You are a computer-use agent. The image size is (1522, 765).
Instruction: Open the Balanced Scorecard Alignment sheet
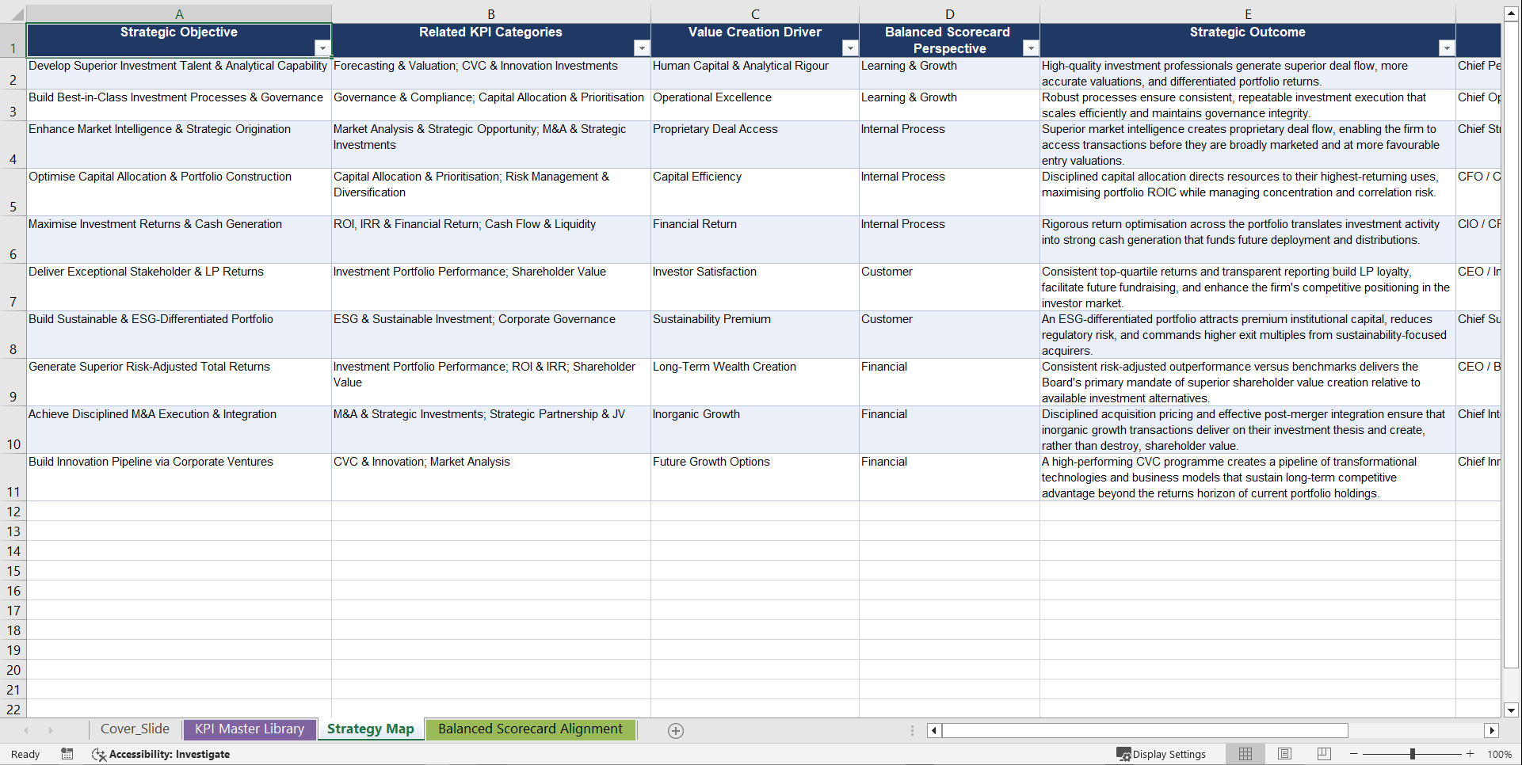click(x=530, y=729)
